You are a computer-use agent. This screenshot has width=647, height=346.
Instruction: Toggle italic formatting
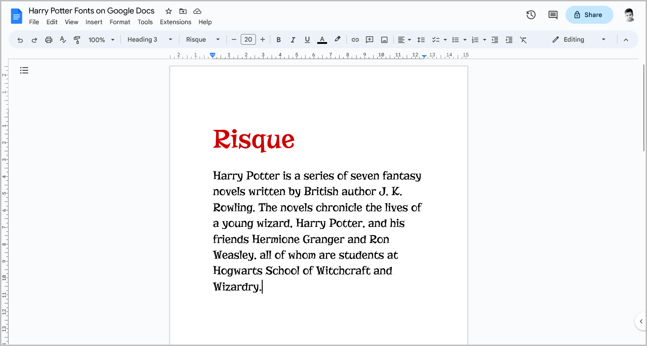(x=293, y=39)
